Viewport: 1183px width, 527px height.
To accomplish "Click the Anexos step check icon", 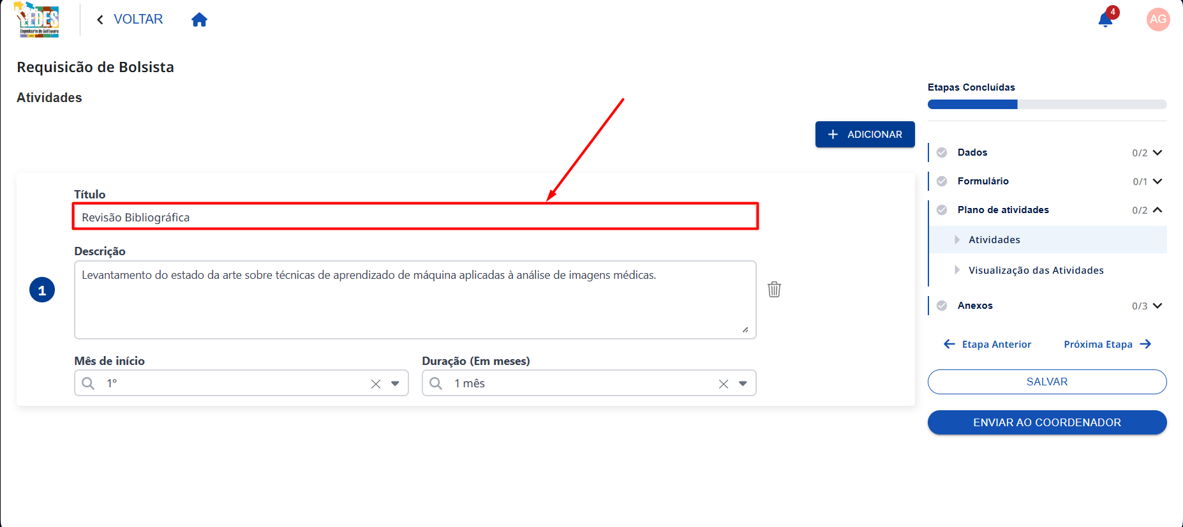I will pyautogui.click(x=942, y=306).
